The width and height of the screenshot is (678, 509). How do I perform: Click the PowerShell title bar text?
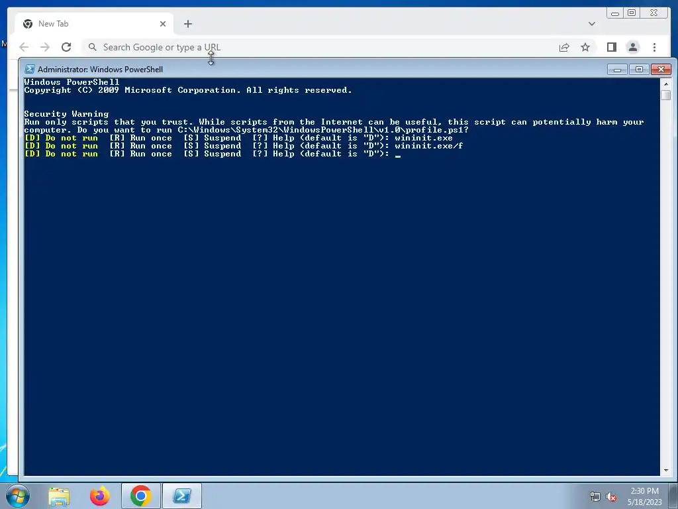[x=101, y=69]
